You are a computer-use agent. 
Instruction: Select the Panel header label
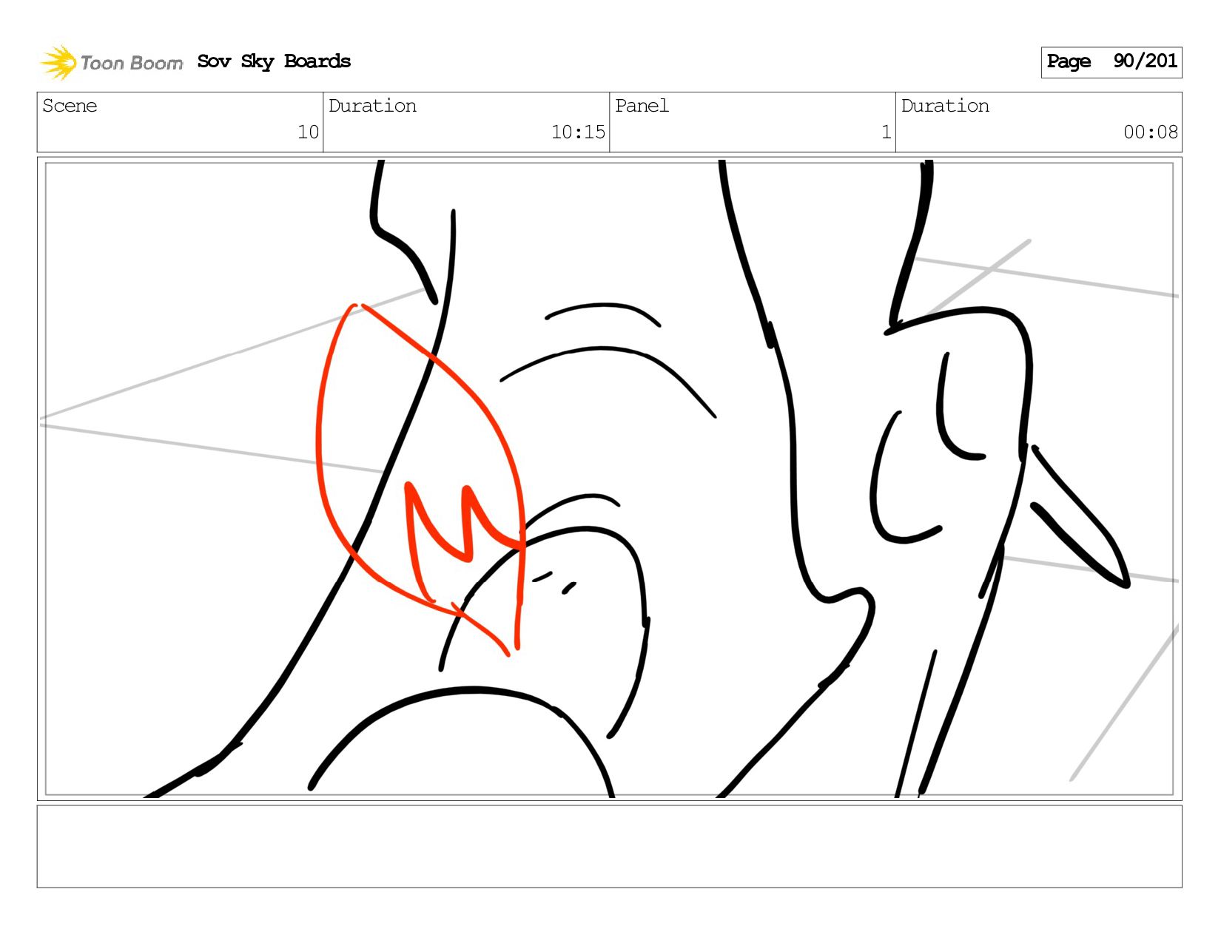tap(642, 106)
